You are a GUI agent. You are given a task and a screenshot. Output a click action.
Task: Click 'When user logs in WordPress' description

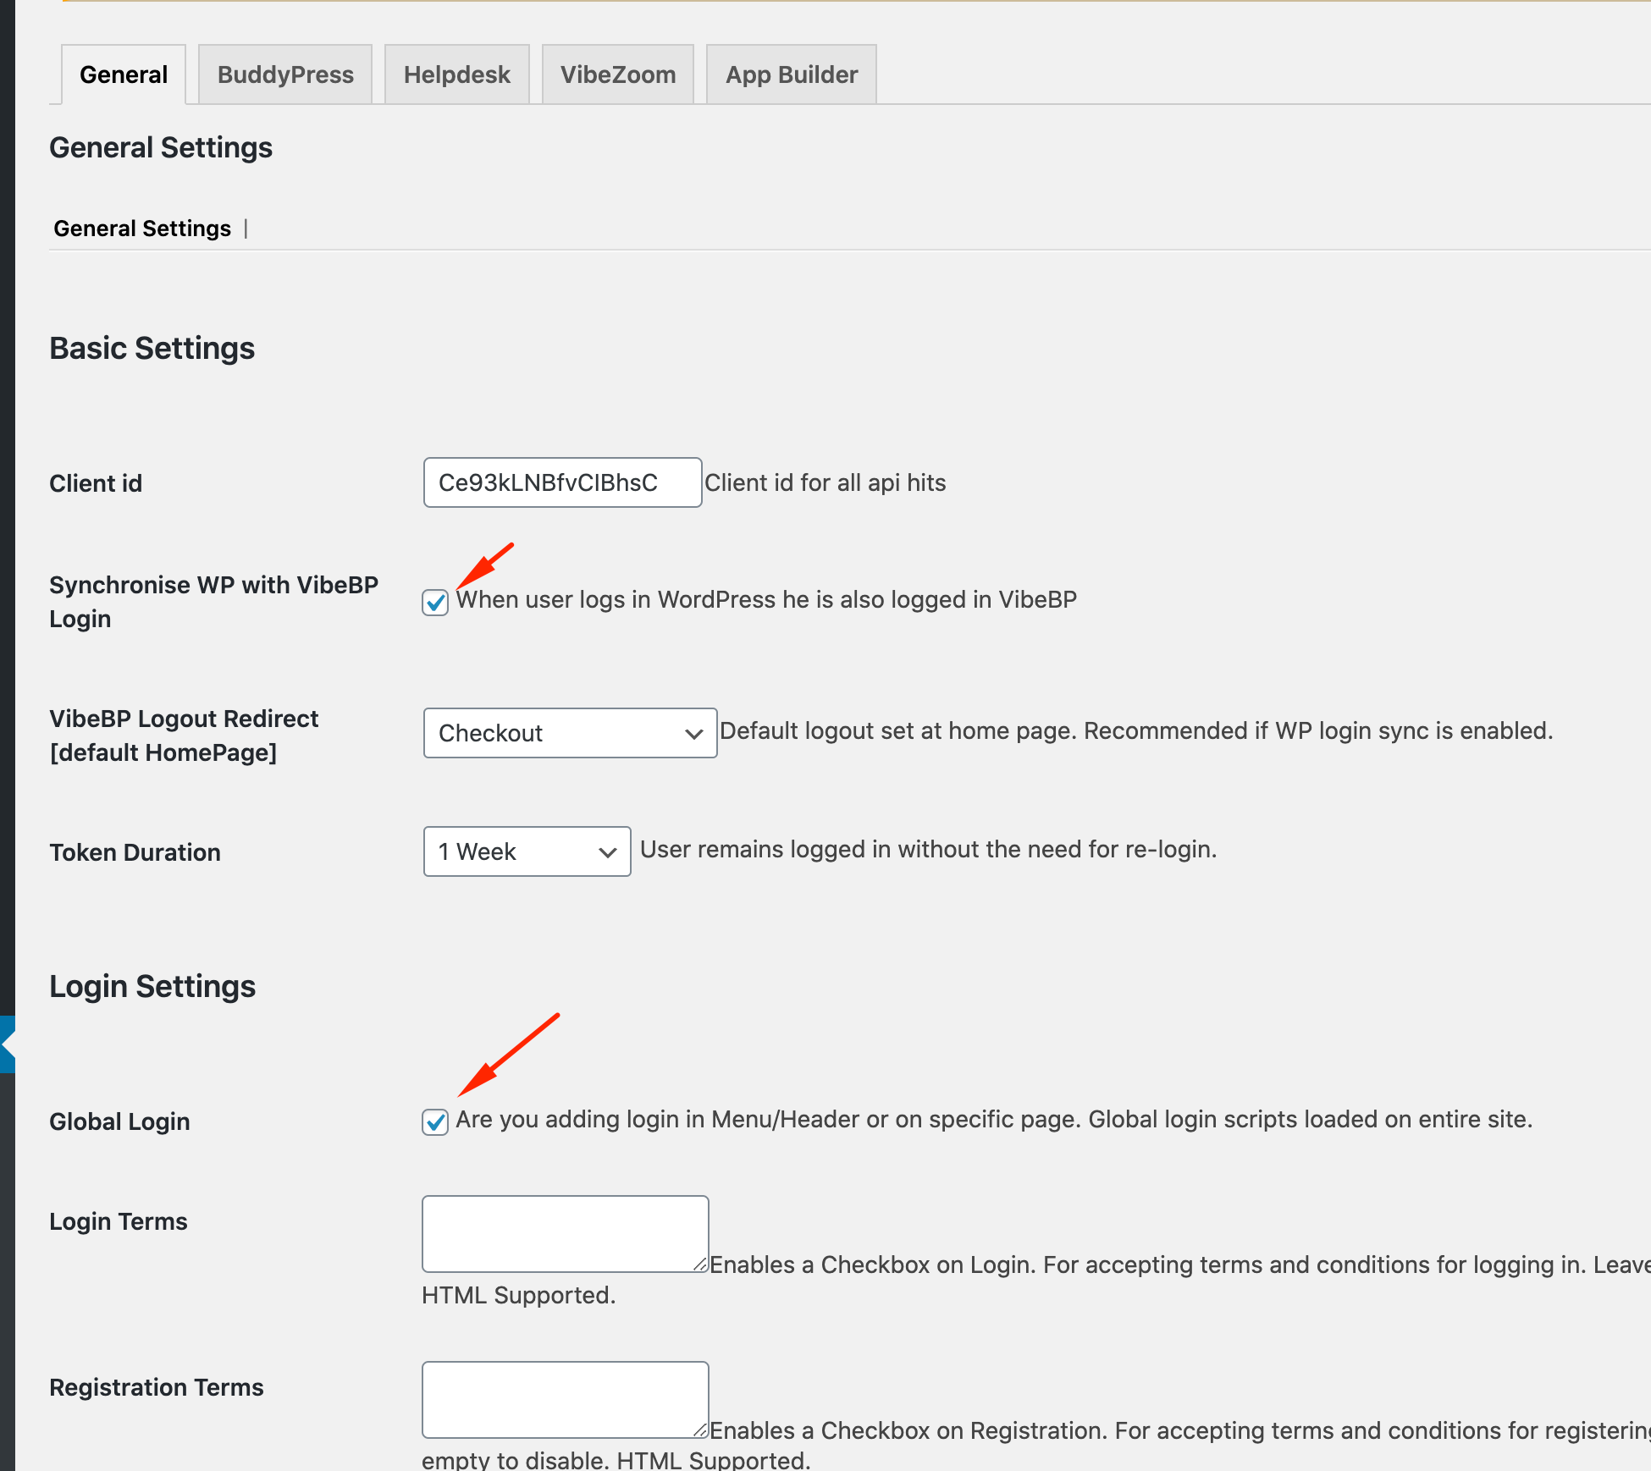pyautogui.click(x=766, y=599)
